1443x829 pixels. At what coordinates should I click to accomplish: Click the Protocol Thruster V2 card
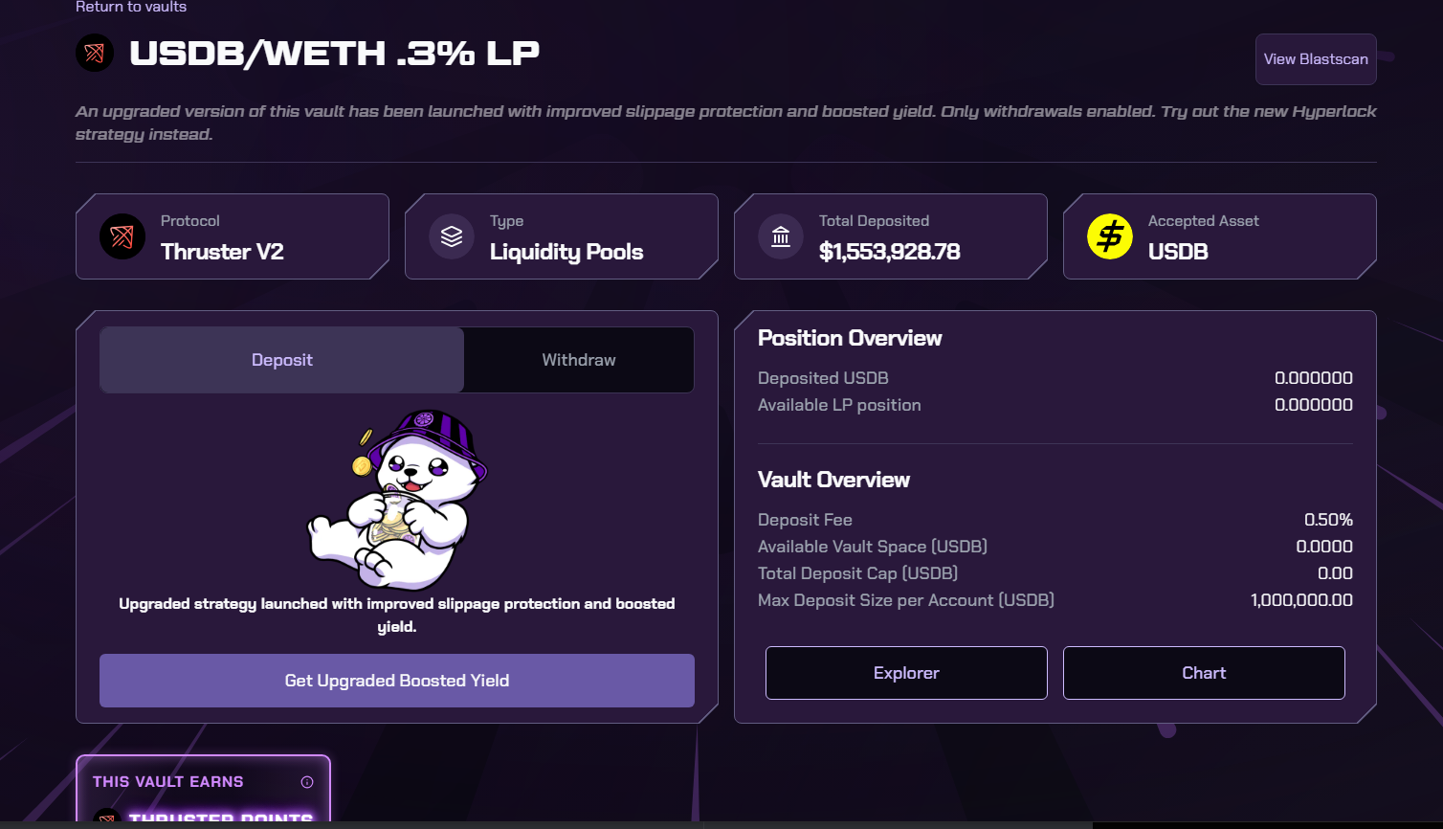tap(233, 236)
